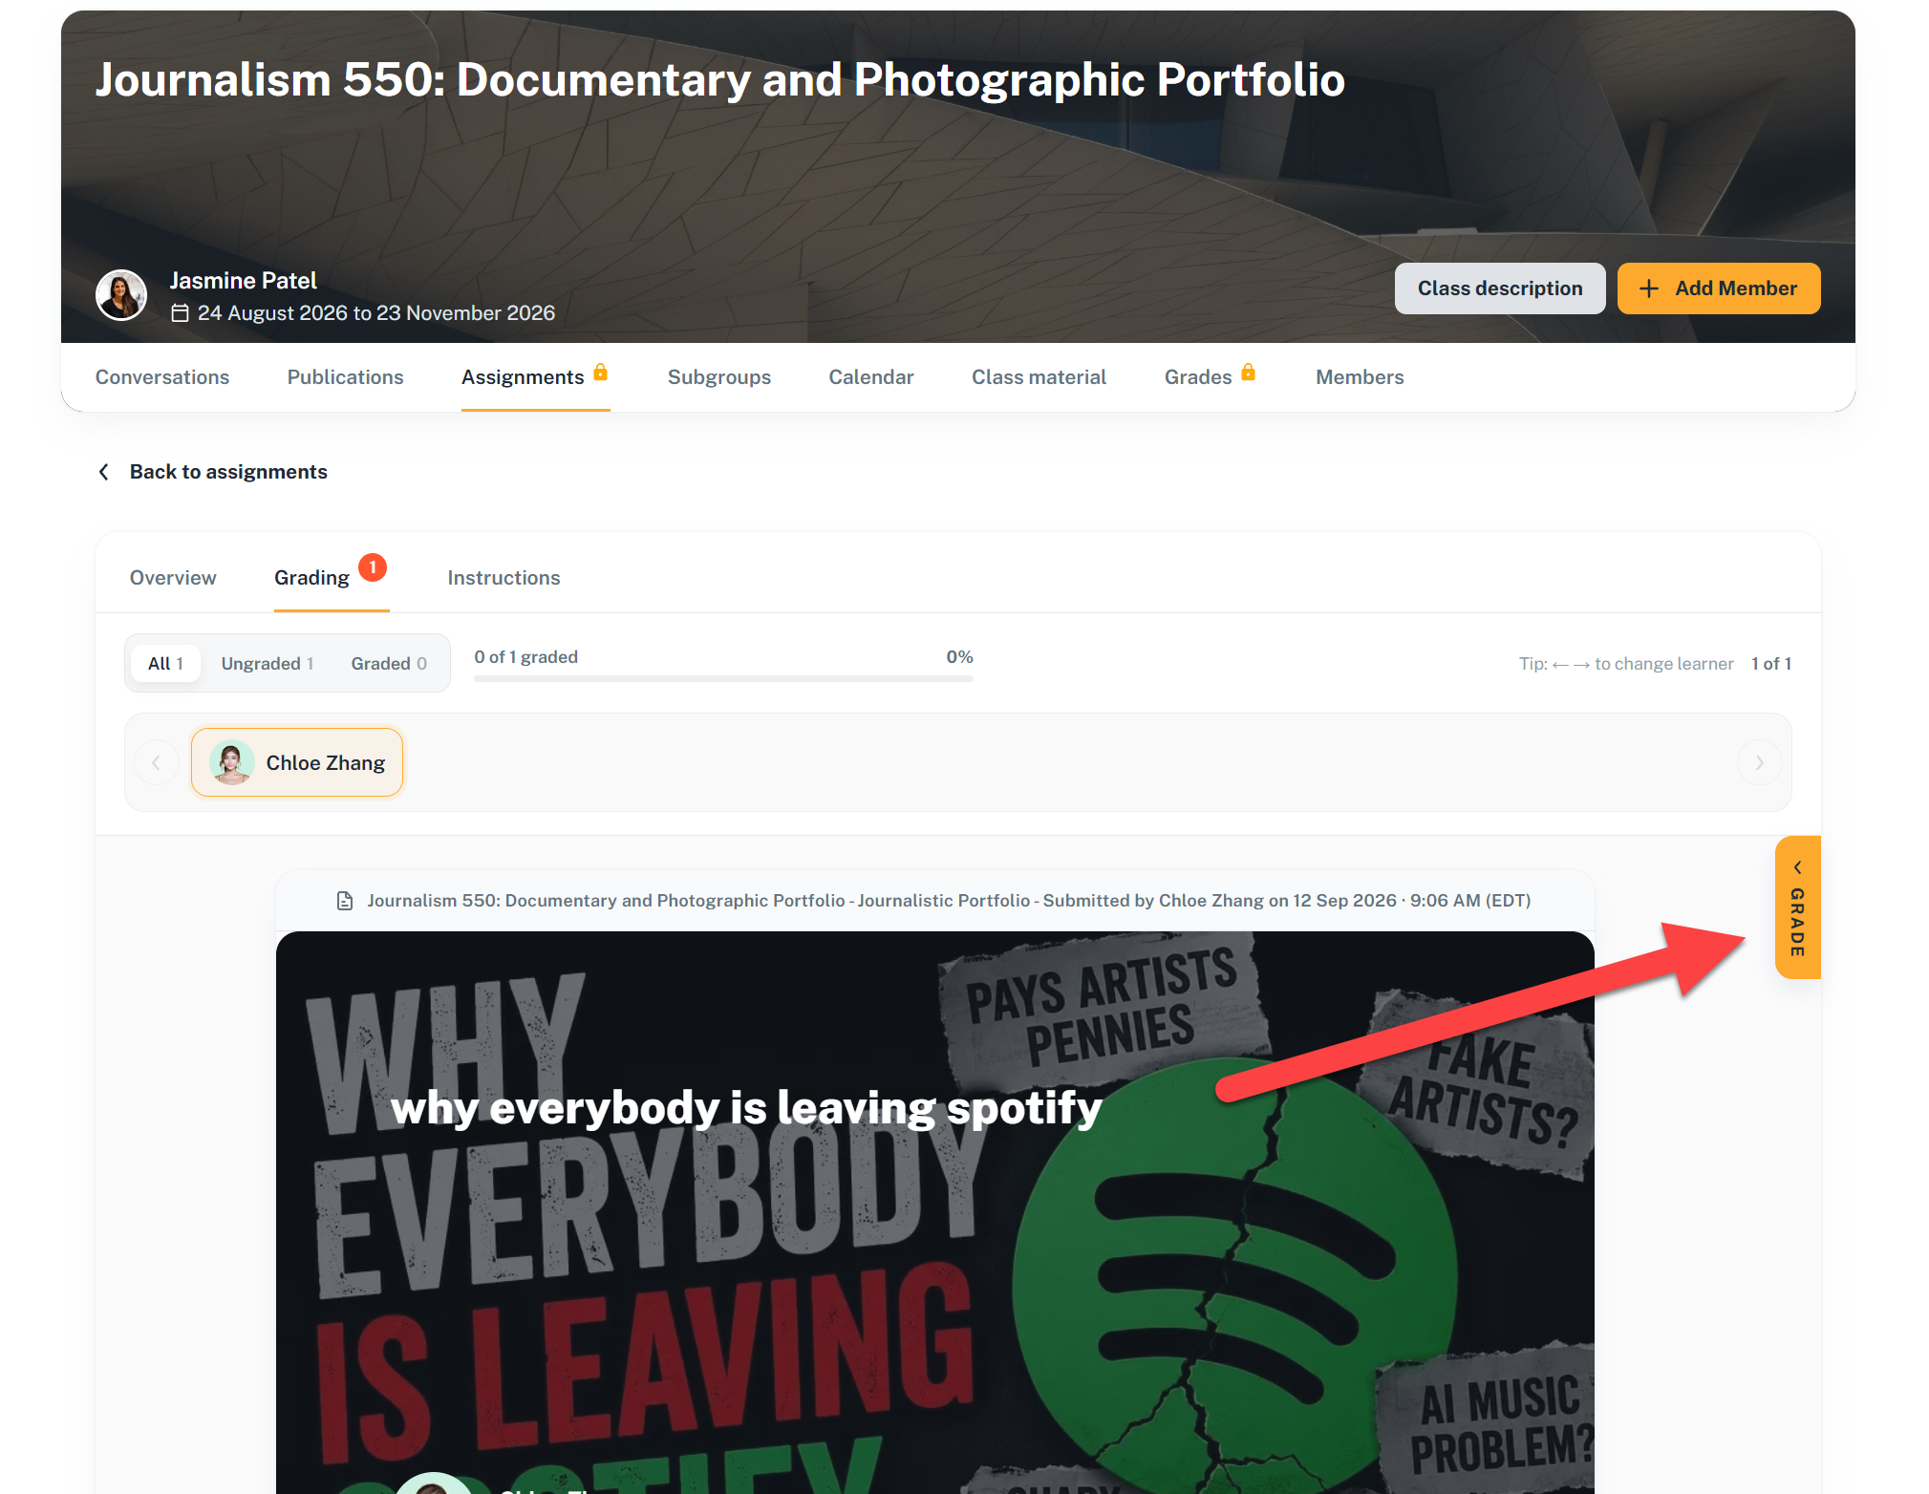
Task: Click the Add Member button
Action: click(x=1718, y=288)
